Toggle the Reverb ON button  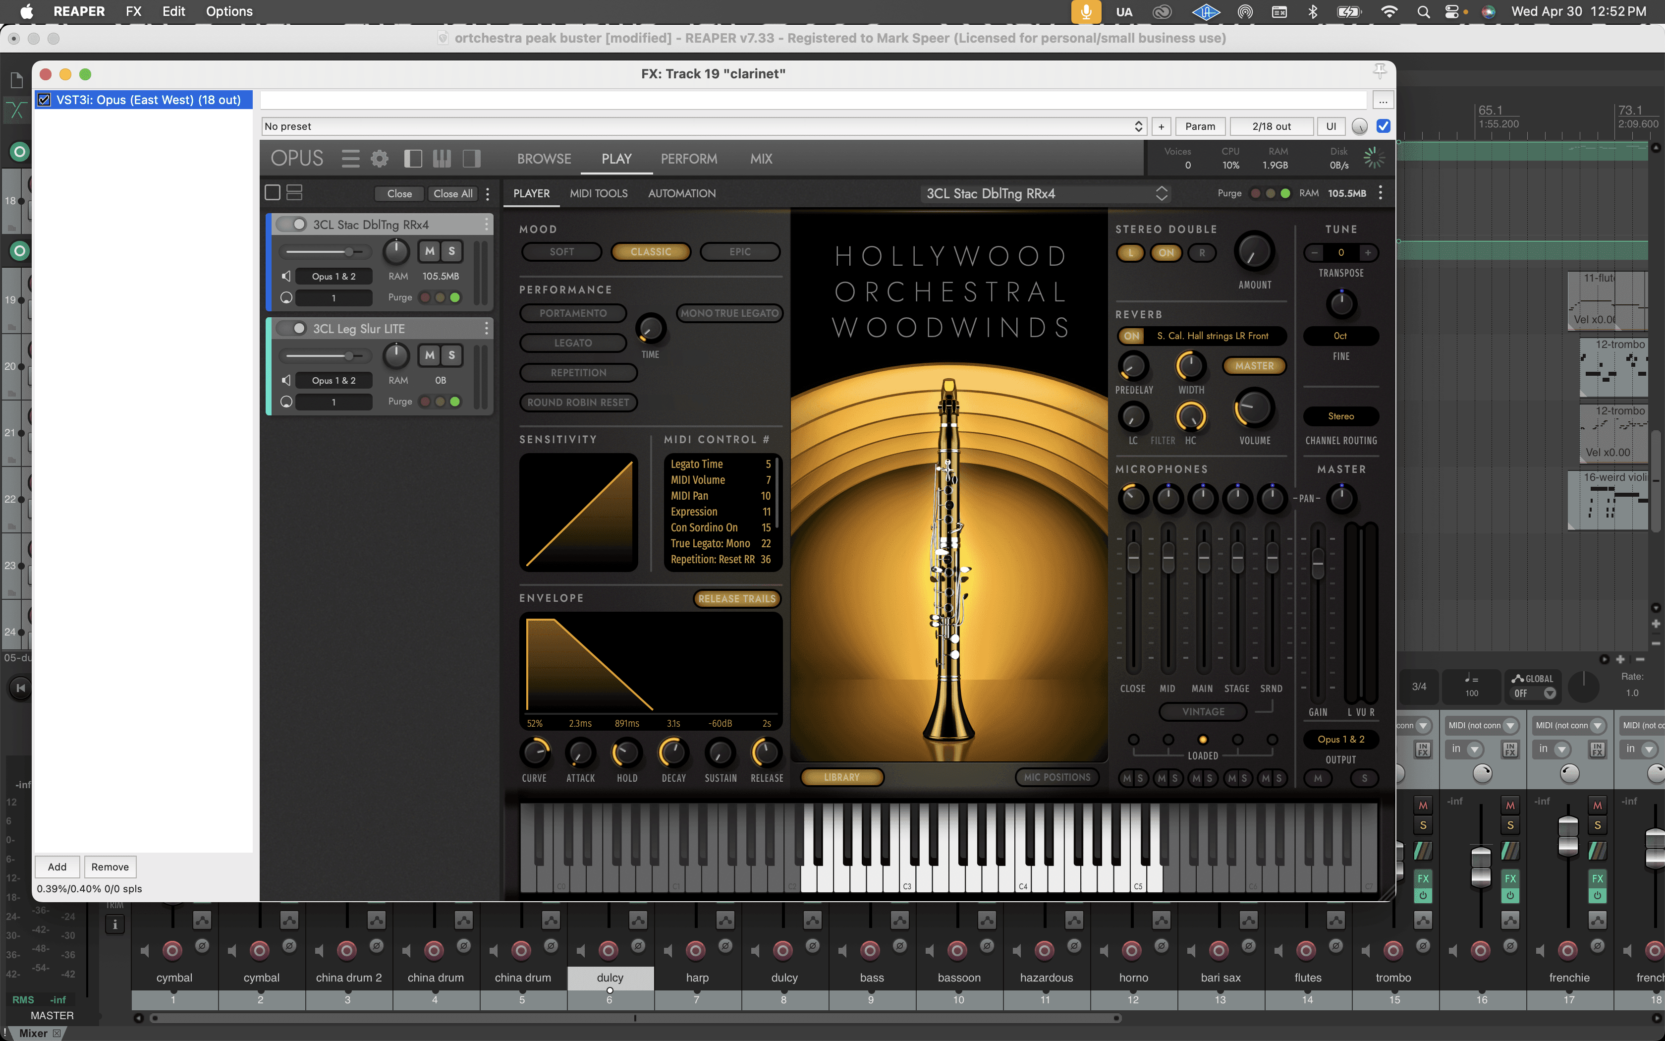1132,336
